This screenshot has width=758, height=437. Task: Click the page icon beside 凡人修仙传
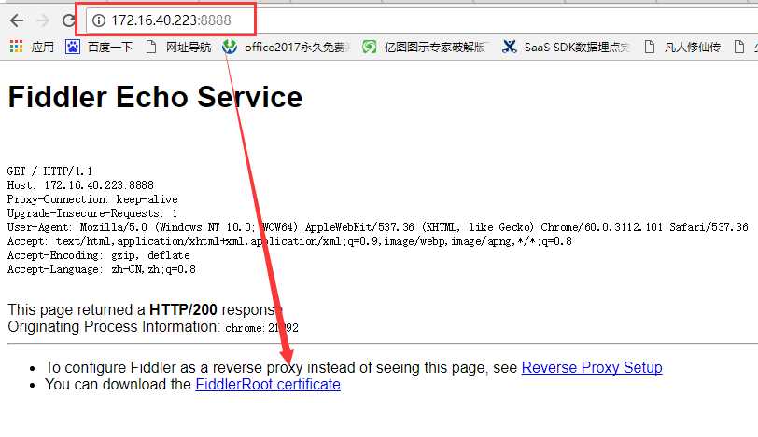650,47
